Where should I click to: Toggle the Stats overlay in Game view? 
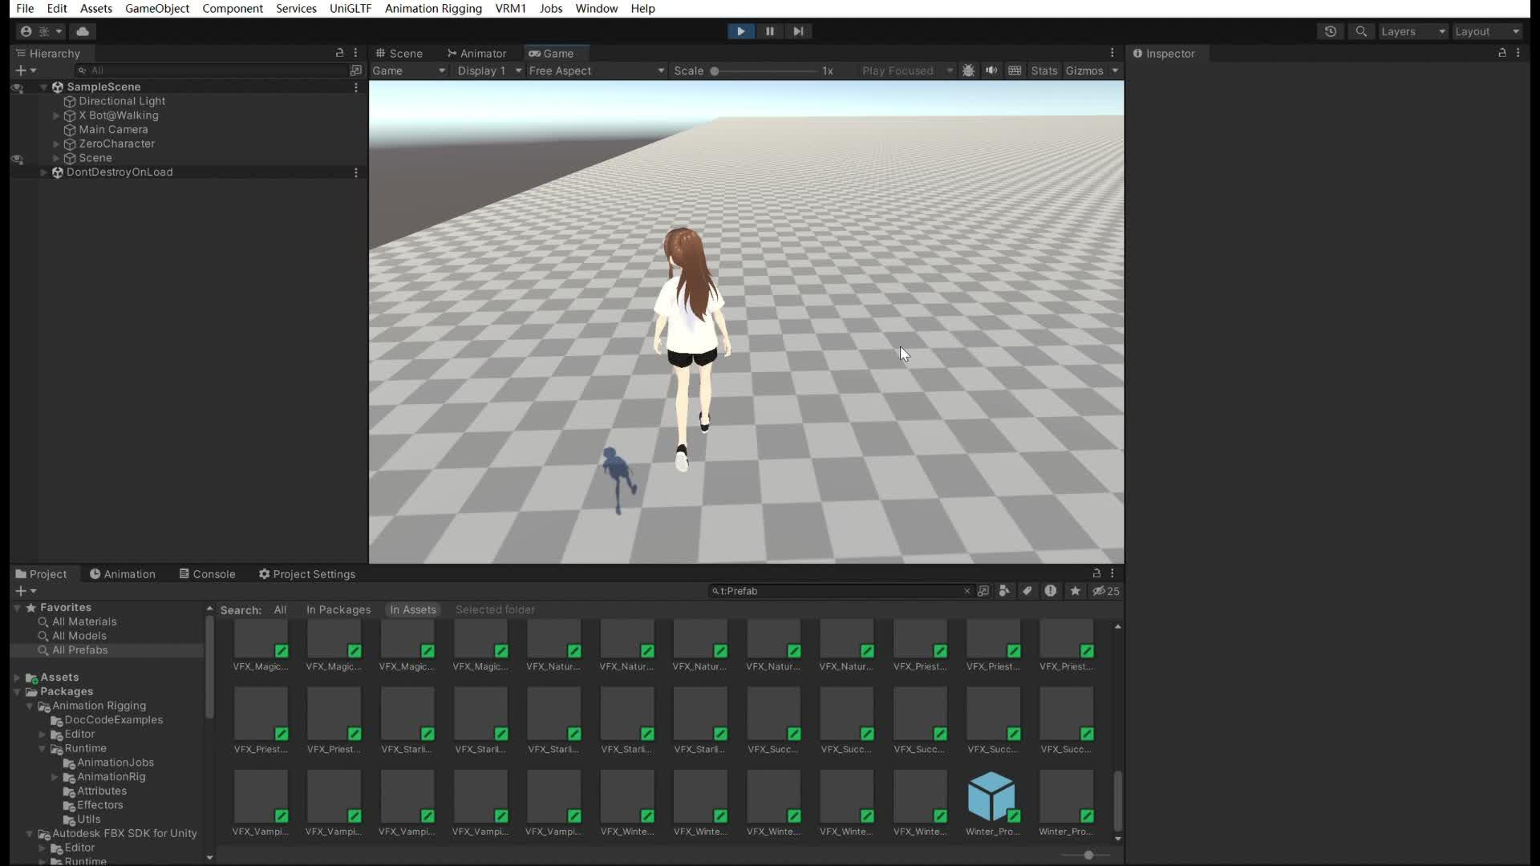[1044, 71]
